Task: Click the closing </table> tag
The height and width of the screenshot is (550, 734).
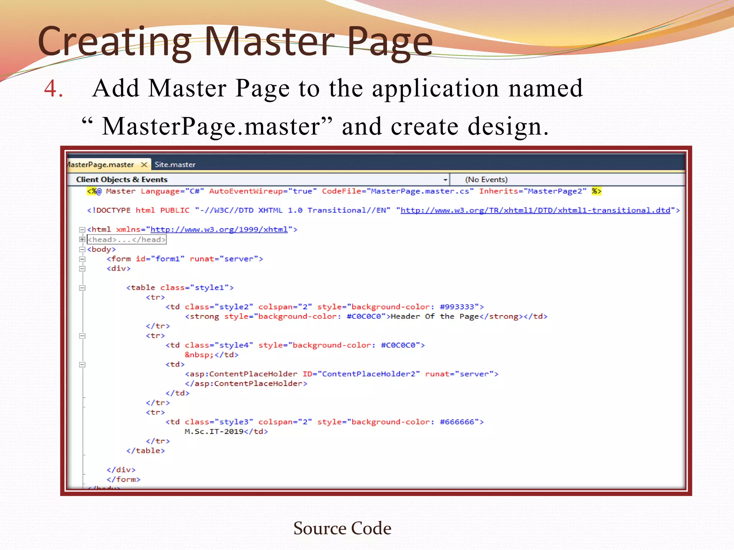Action: click(146, 450)
